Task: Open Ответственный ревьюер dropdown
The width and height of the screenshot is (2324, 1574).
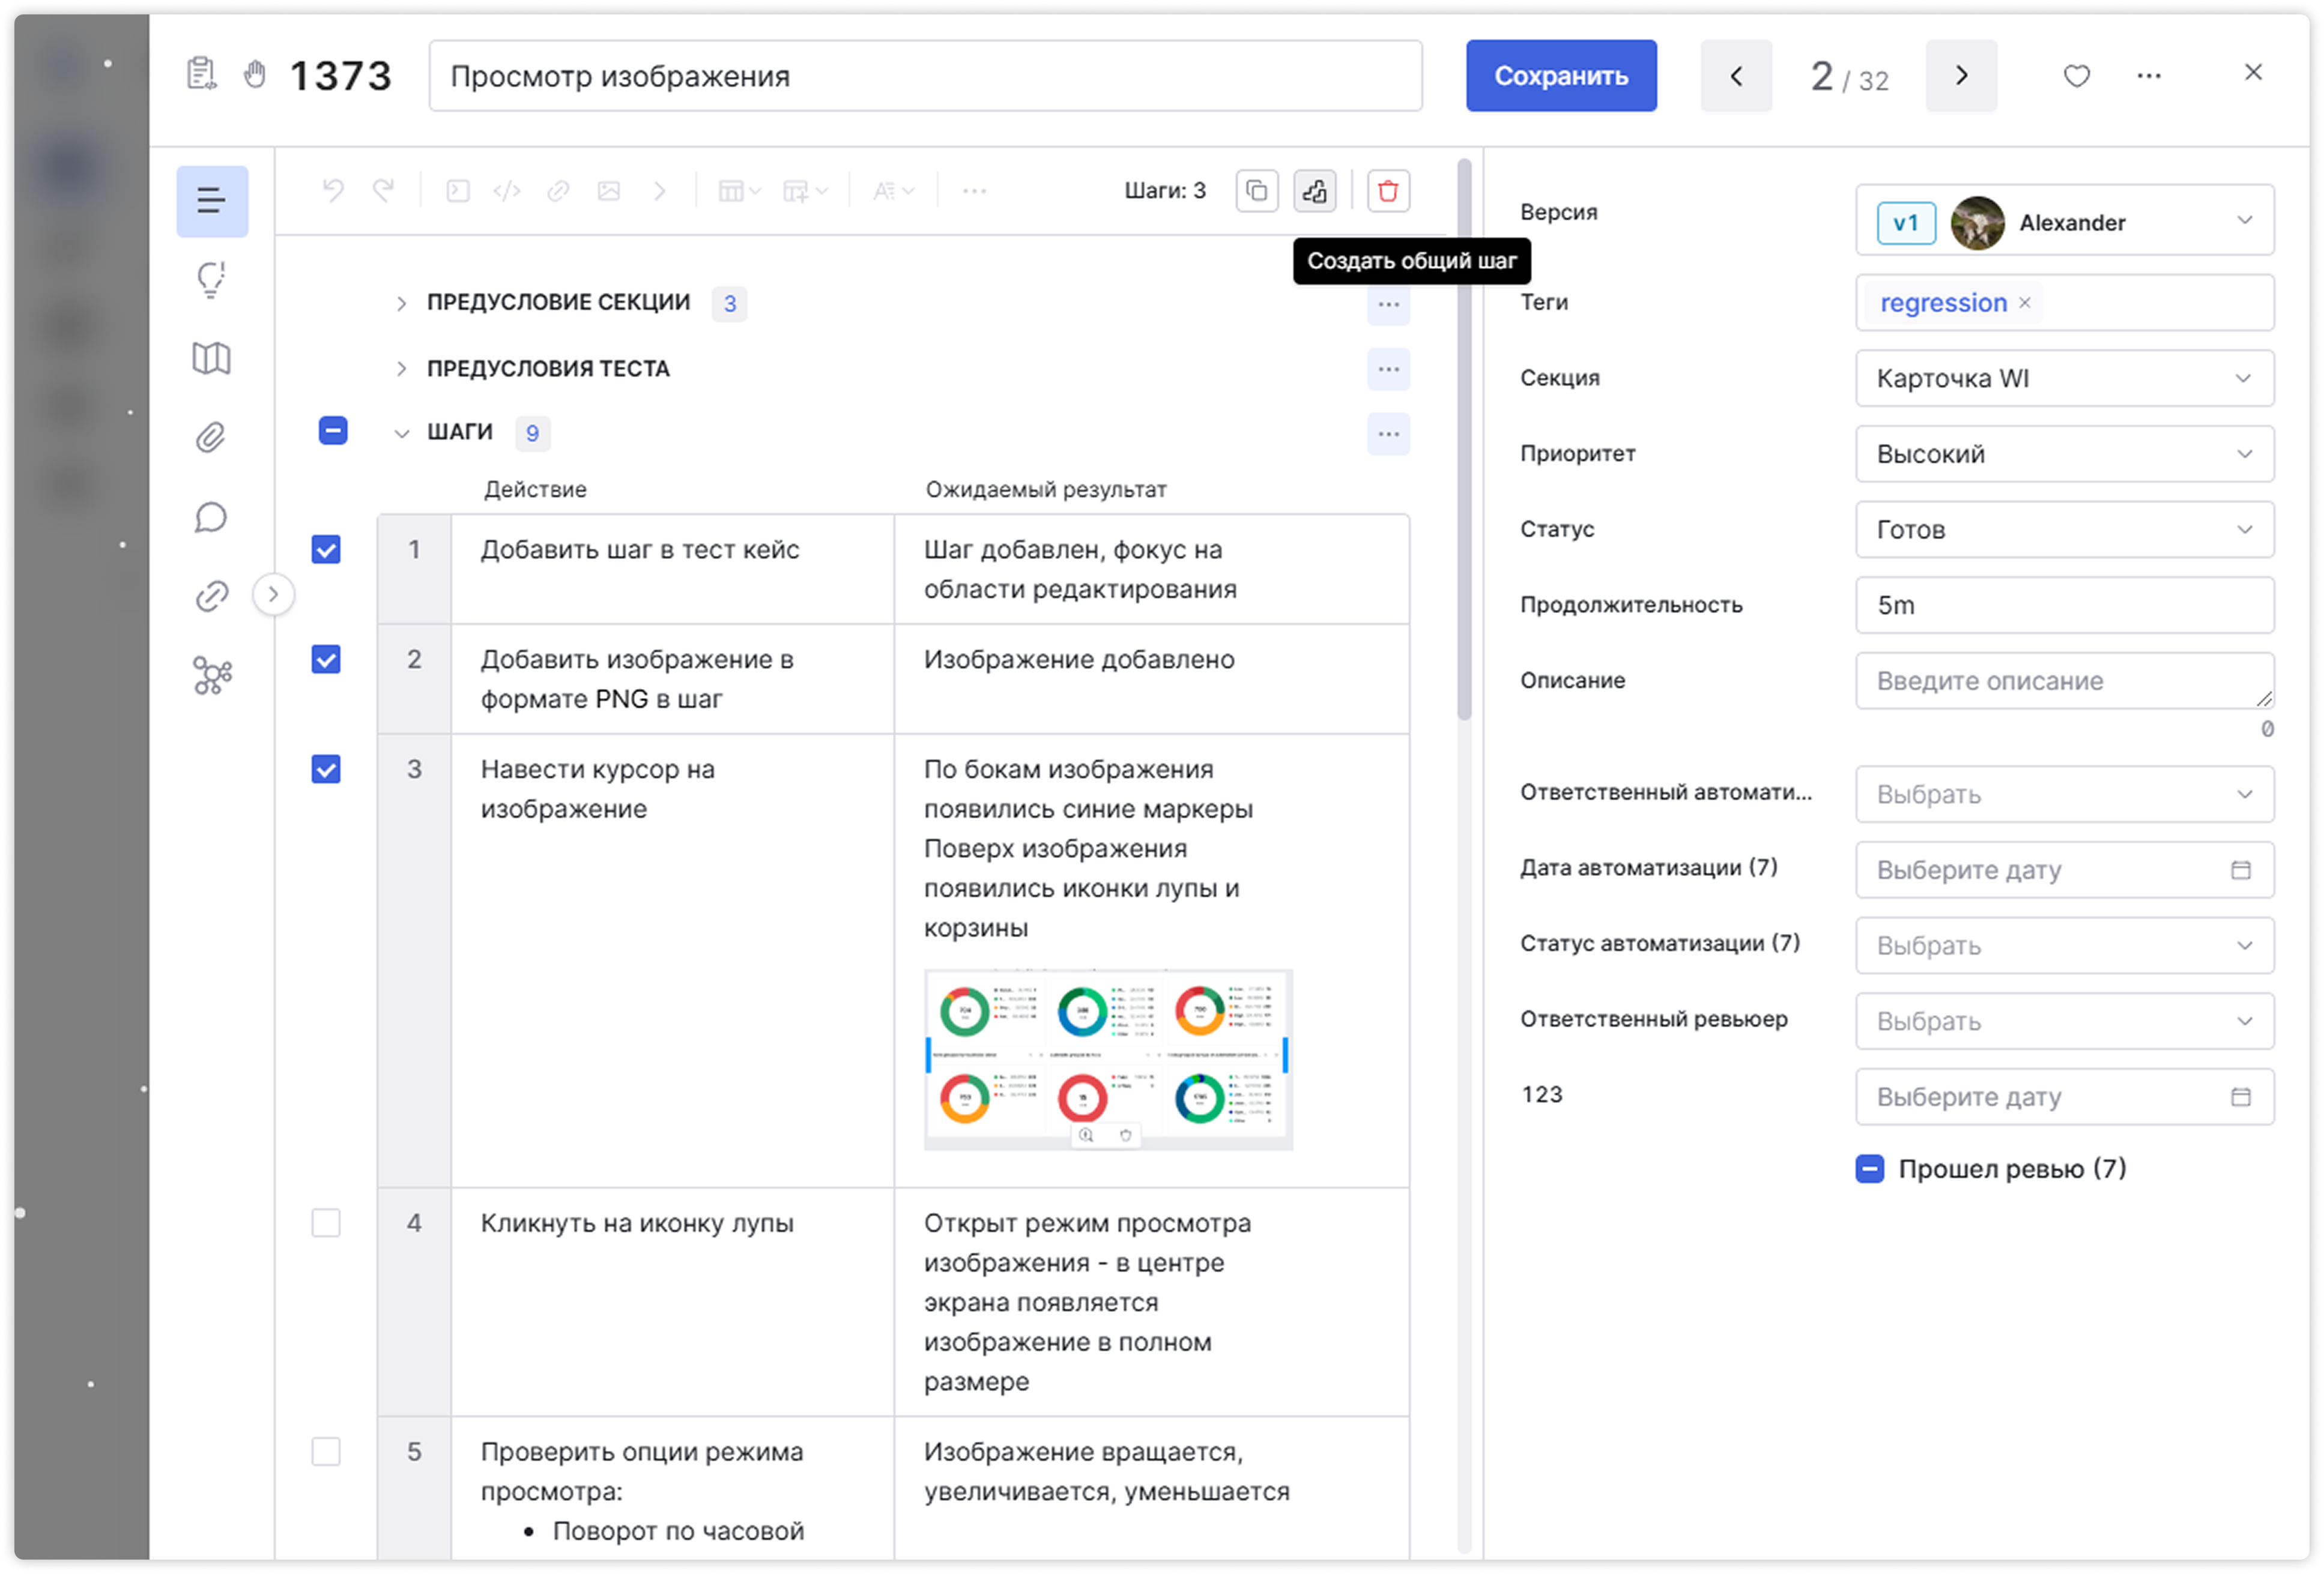Action: coord(2065,1021)
